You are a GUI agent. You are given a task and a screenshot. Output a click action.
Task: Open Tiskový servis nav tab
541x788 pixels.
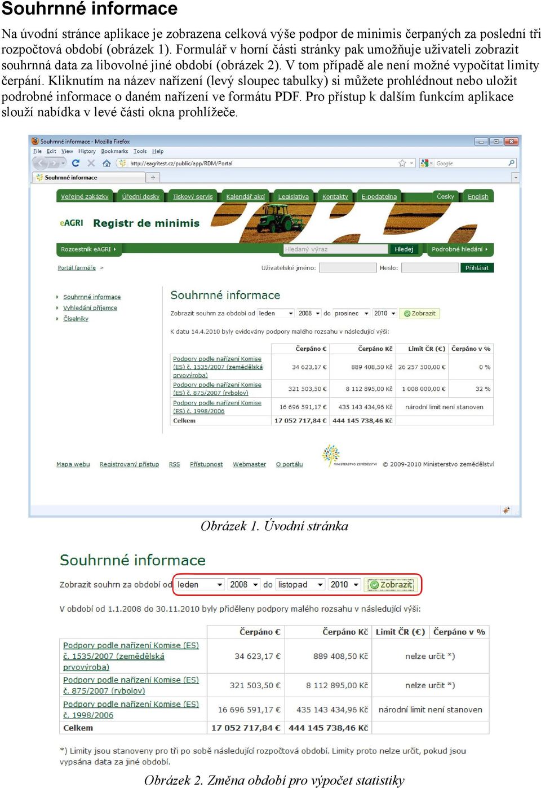point(193,196)
